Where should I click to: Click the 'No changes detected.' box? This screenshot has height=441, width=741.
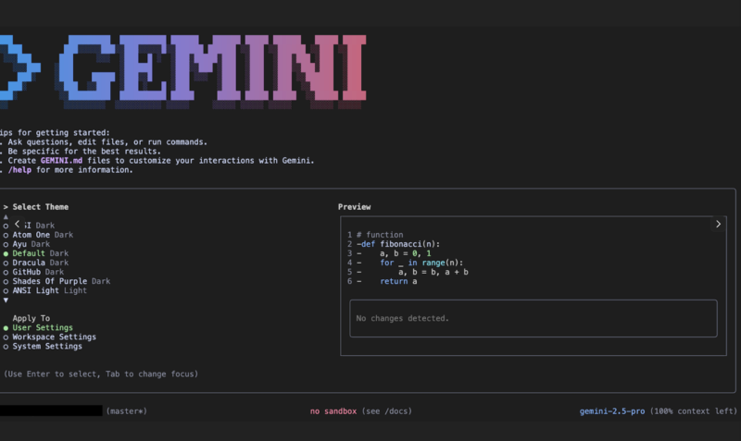tap(534, 318)
